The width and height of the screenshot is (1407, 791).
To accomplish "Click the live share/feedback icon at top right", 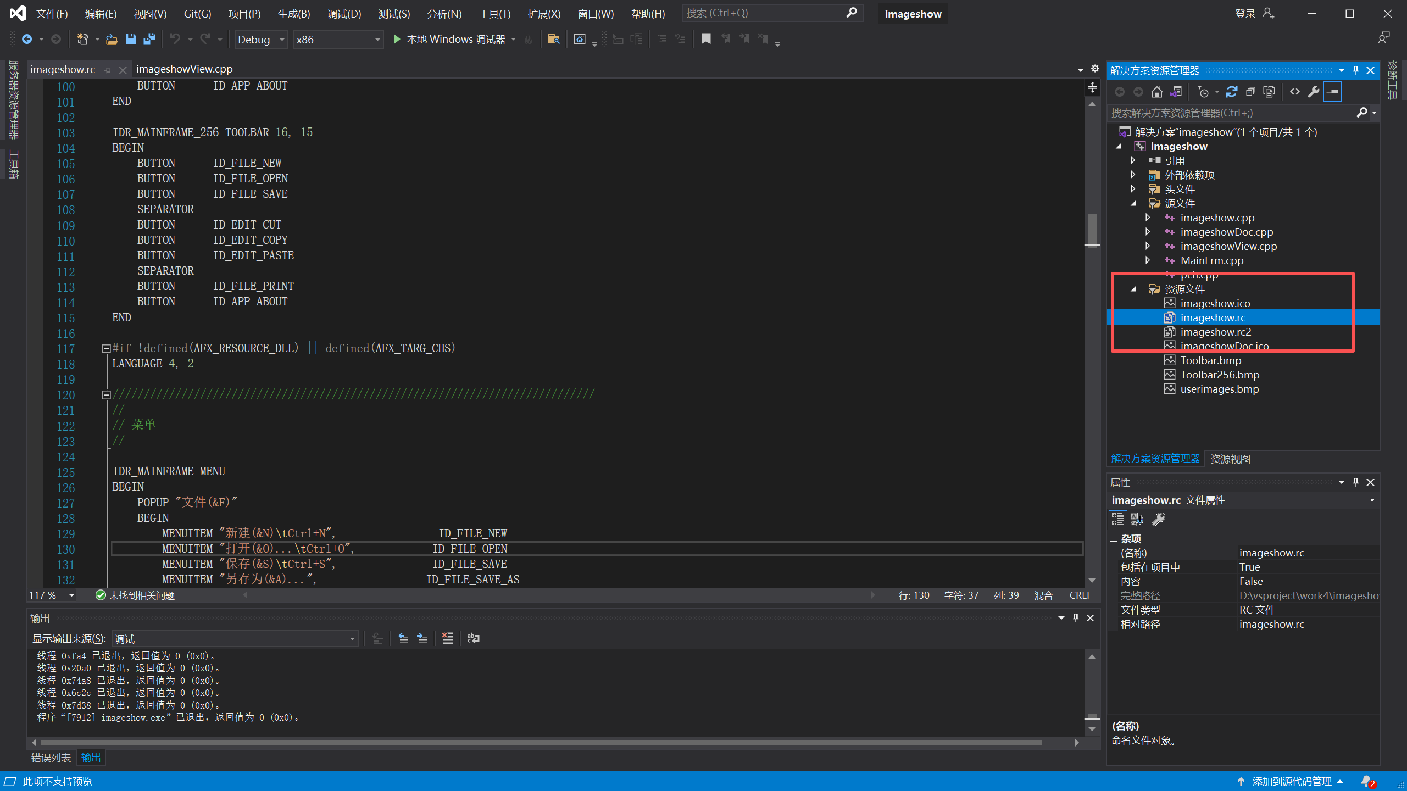I will point(1383,37).
